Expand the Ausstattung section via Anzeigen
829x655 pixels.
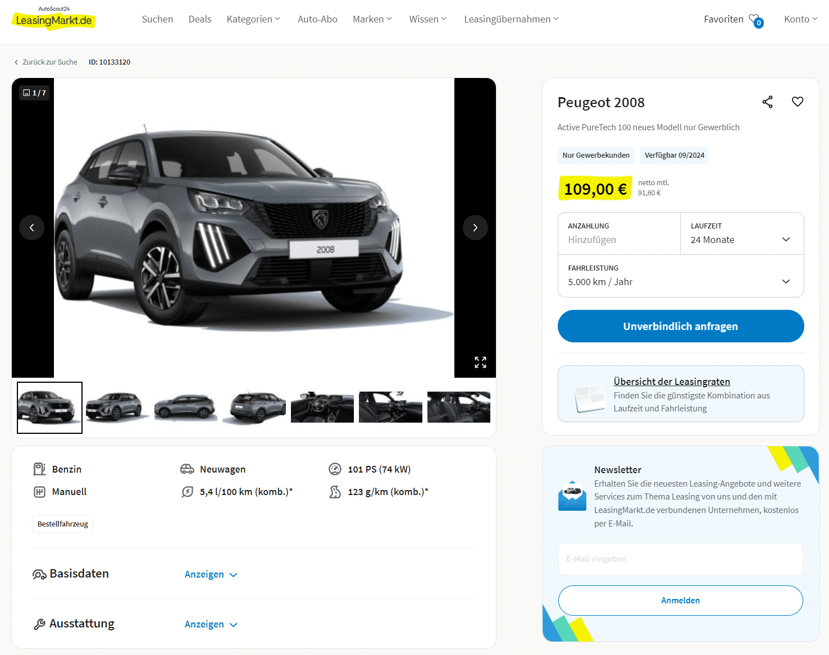[x=211, y=624]
